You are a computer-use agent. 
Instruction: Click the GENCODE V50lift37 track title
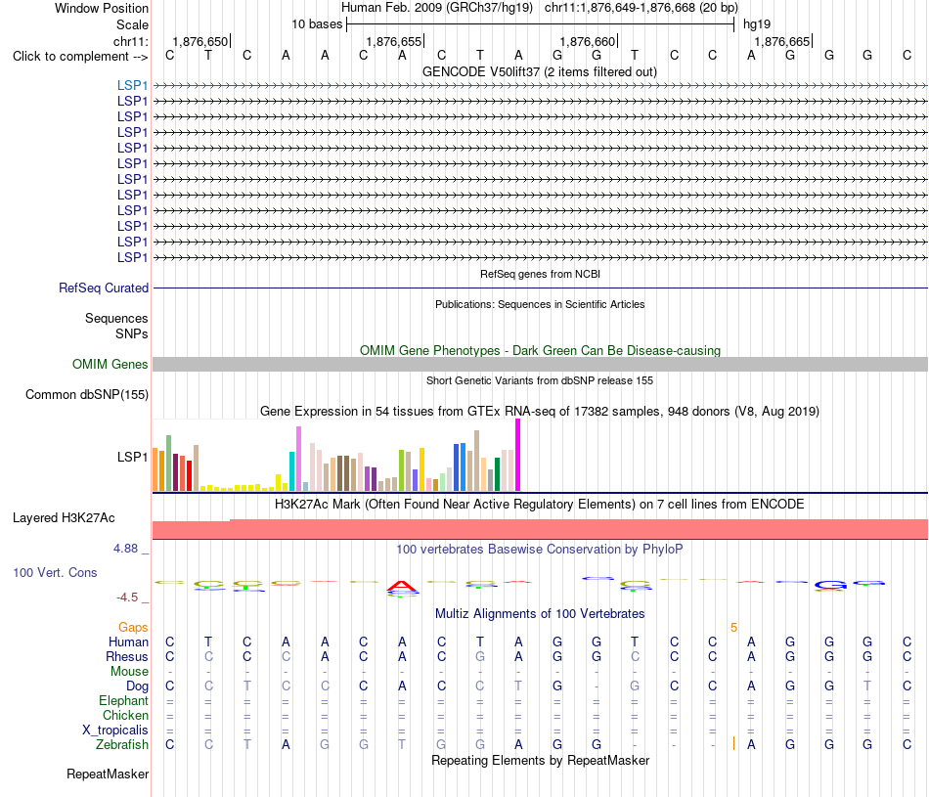(x=540, y=71)
